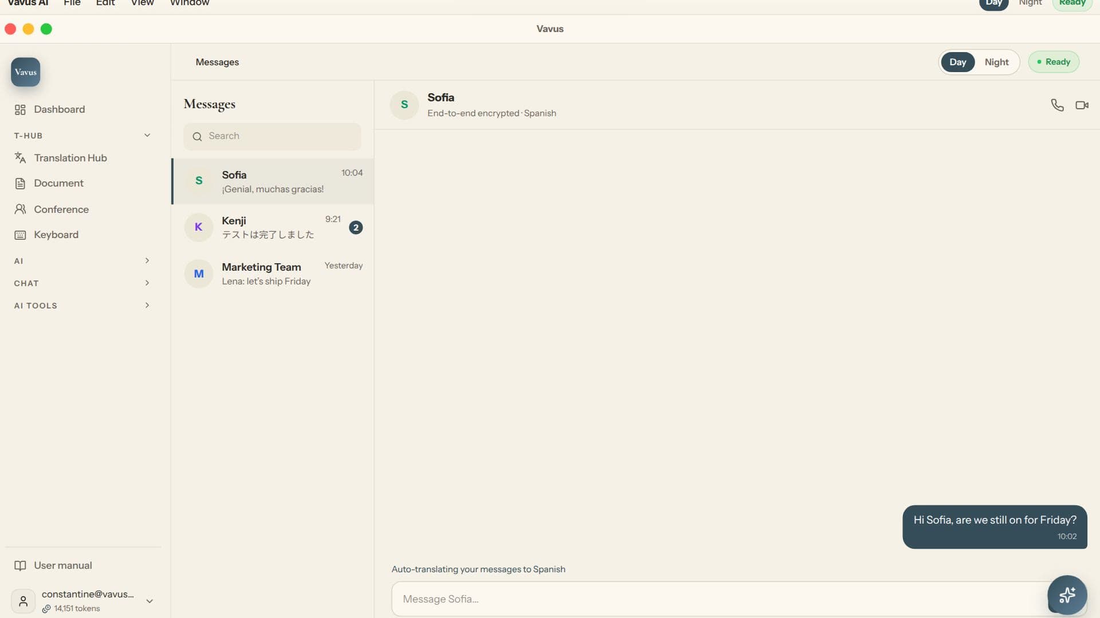Click the Translation Hub language icon
The height and width of the screenshot is (618, 1100).
click(20, 158)
